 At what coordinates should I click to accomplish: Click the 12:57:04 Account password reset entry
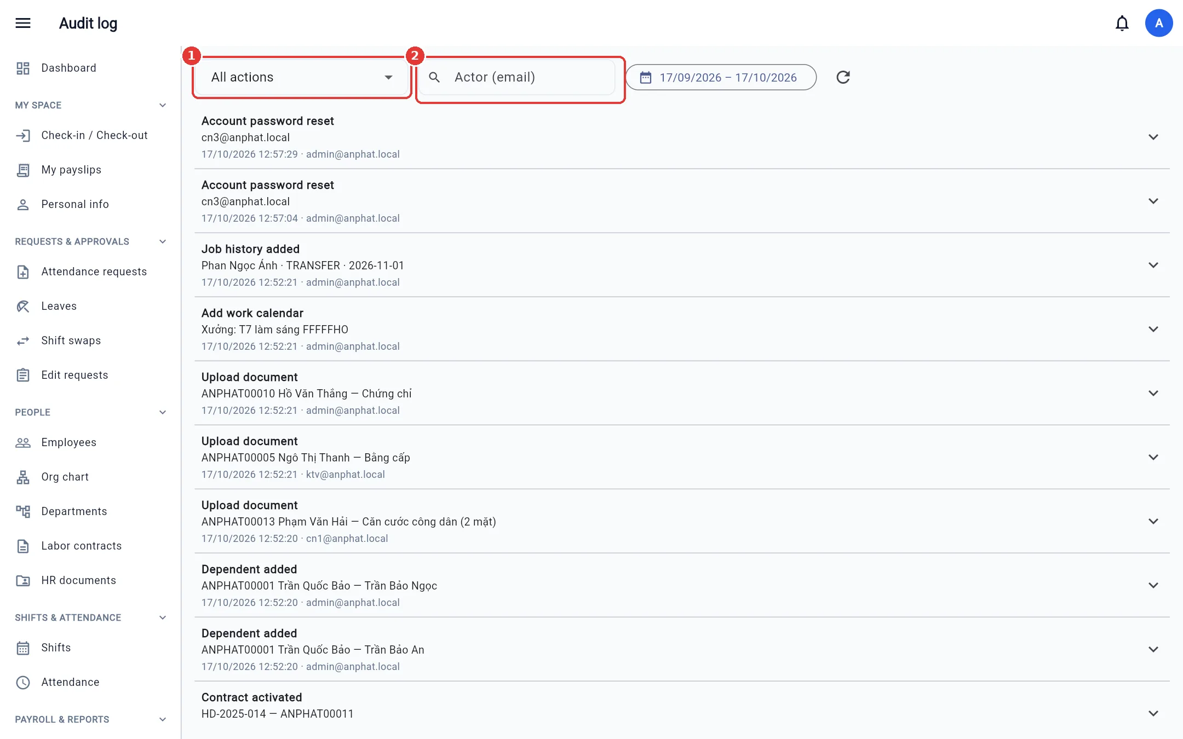click(682, 201)
